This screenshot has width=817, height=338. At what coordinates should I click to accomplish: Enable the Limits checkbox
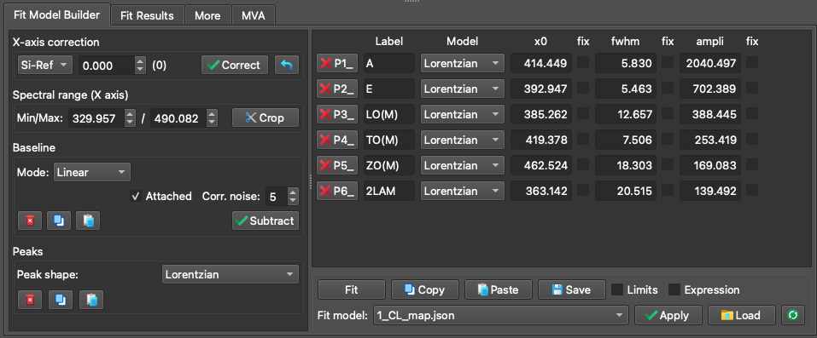coord(617,289)
